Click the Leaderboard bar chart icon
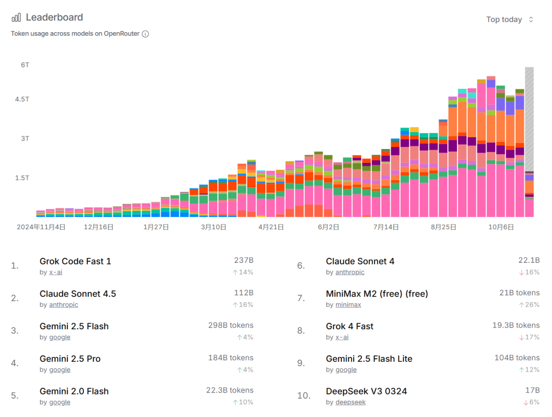The width and height of the screenshot is (552, 417). (16, 17)
